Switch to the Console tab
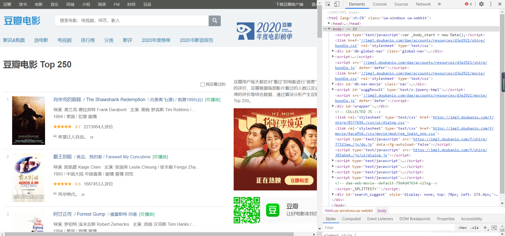The width and height of the screenshot is (505, 236). click(380, 4)
